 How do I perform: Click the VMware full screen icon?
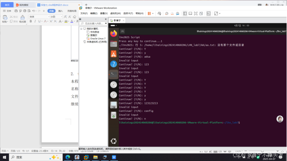pos(196,14)
